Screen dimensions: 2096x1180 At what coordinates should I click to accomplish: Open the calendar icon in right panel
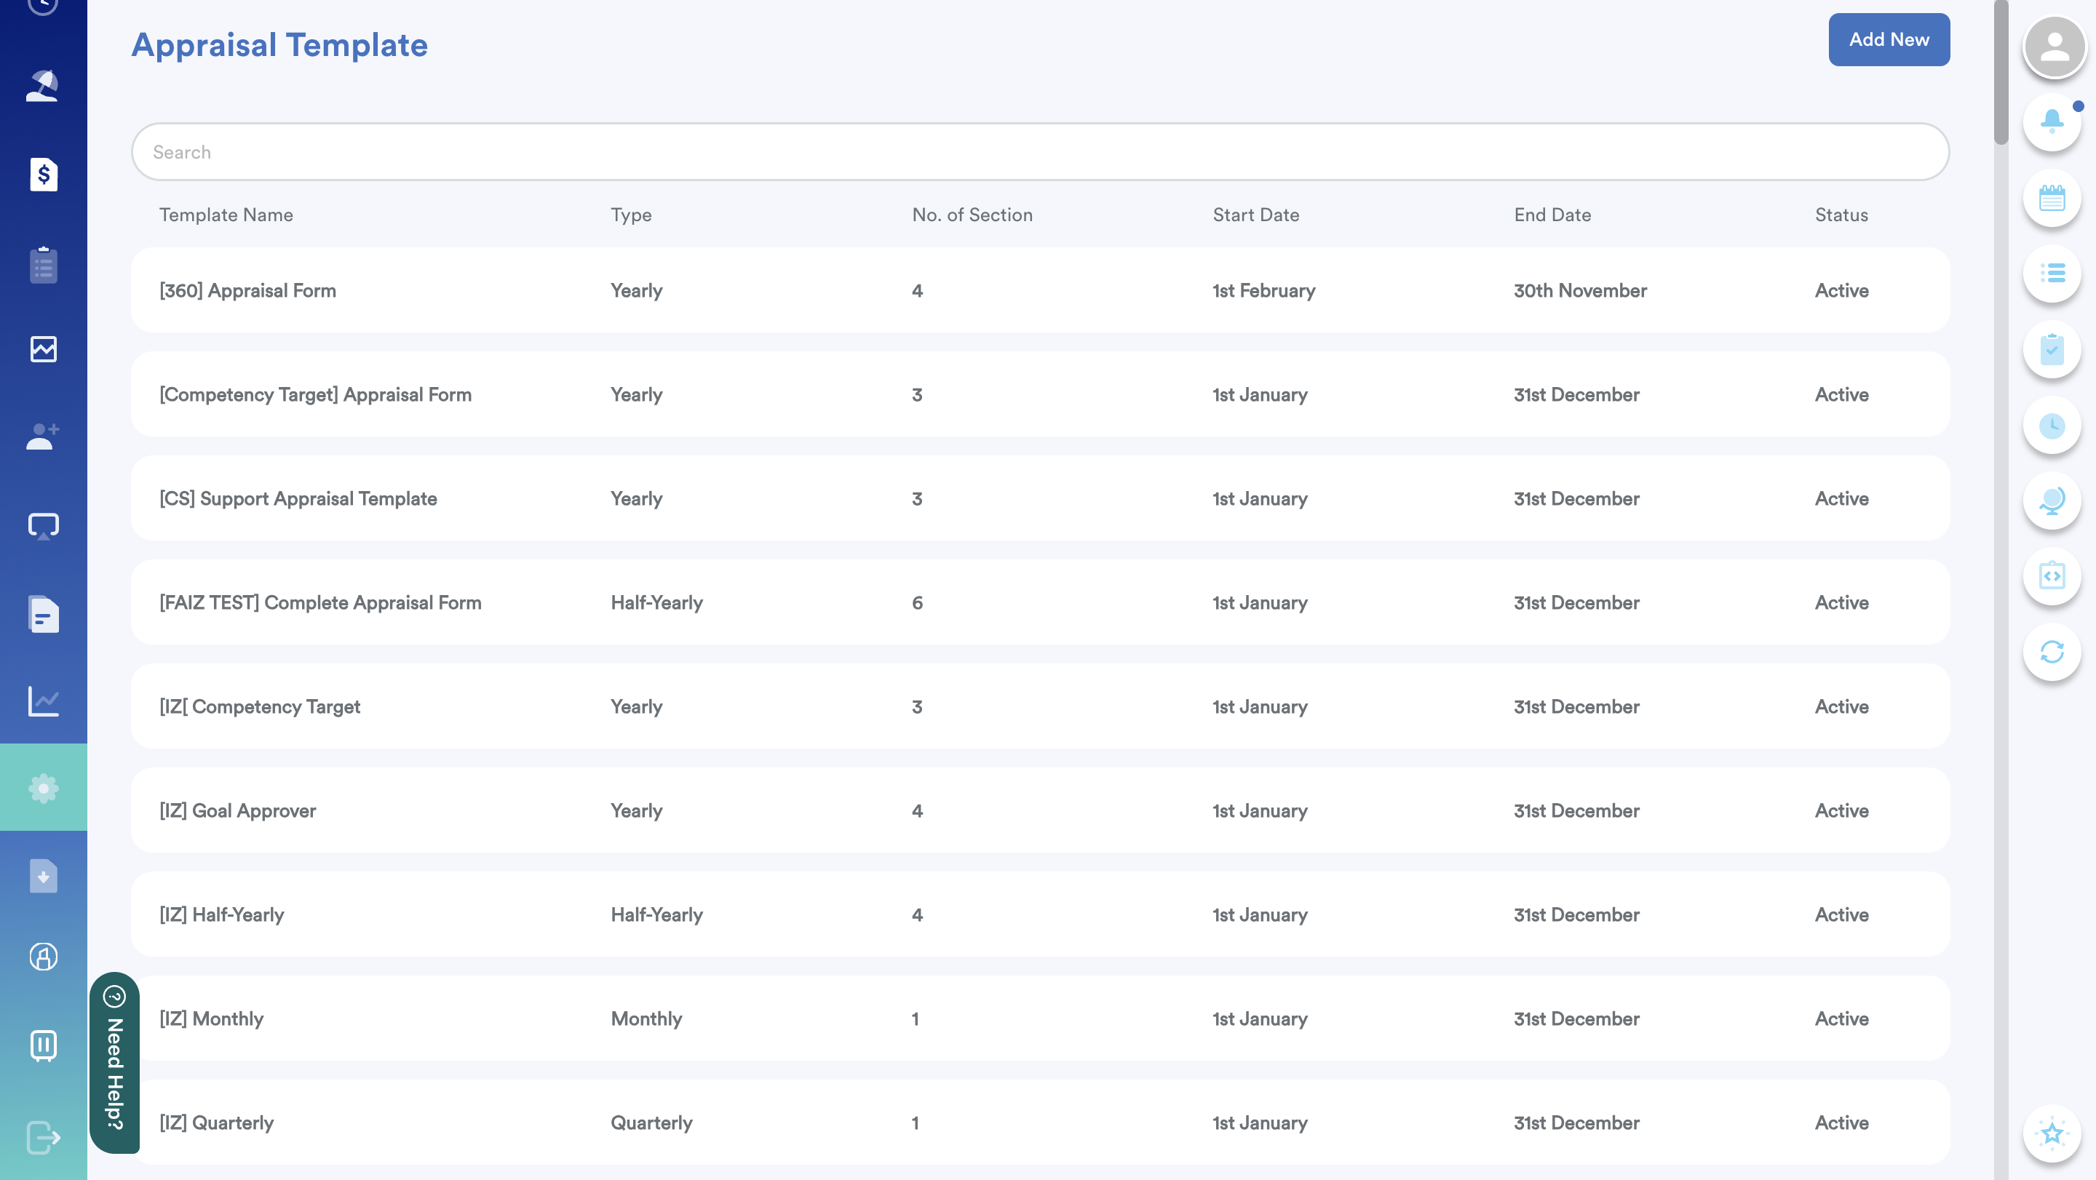pyautogui.click(x=2052, y=198)
